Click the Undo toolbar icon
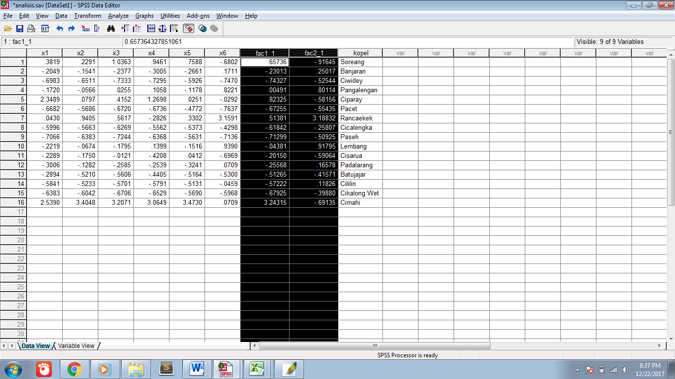 60,28
